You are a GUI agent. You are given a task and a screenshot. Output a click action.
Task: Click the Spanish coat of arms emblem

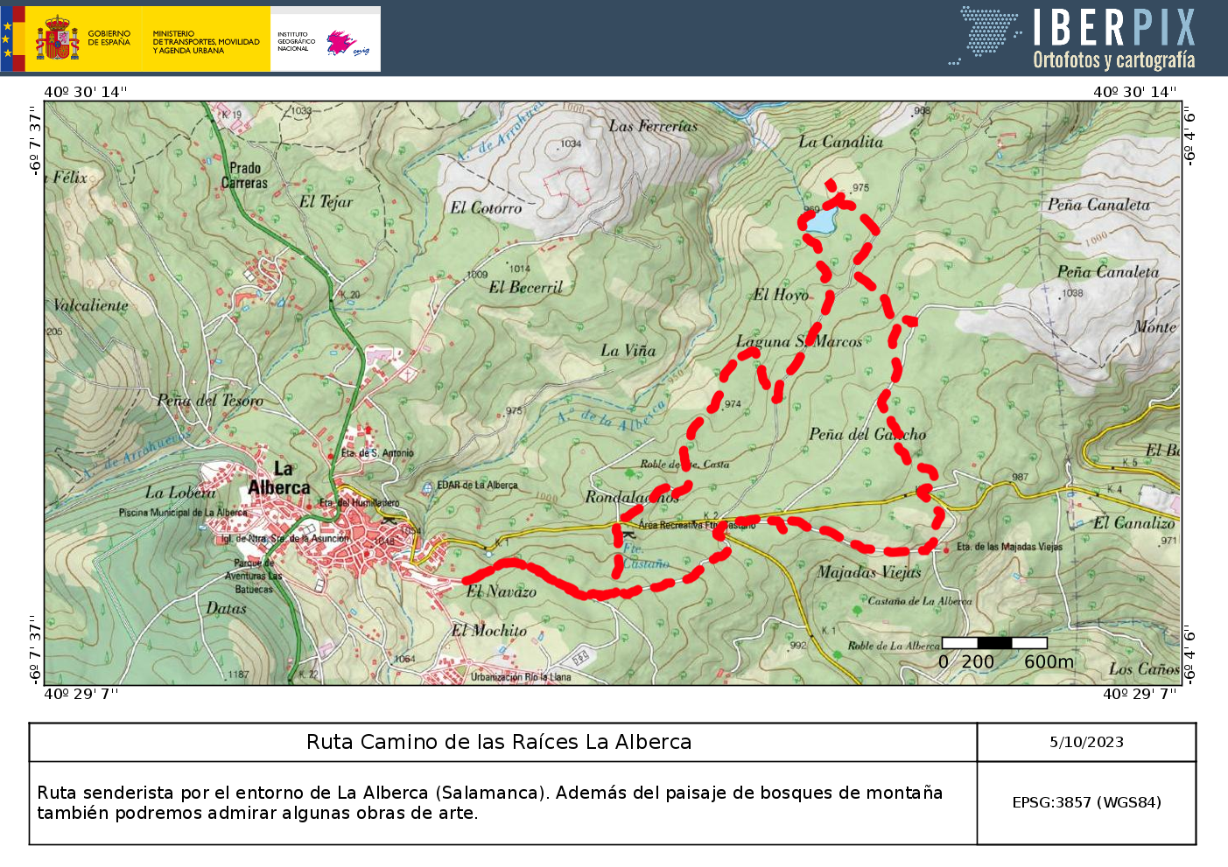[x=57, y=38]
